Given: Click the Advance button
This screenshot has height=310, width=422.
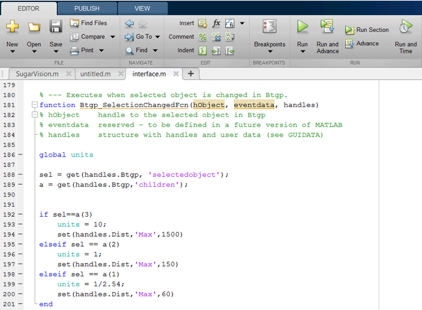Looking at the screenshot, I should tap(362, 44).
